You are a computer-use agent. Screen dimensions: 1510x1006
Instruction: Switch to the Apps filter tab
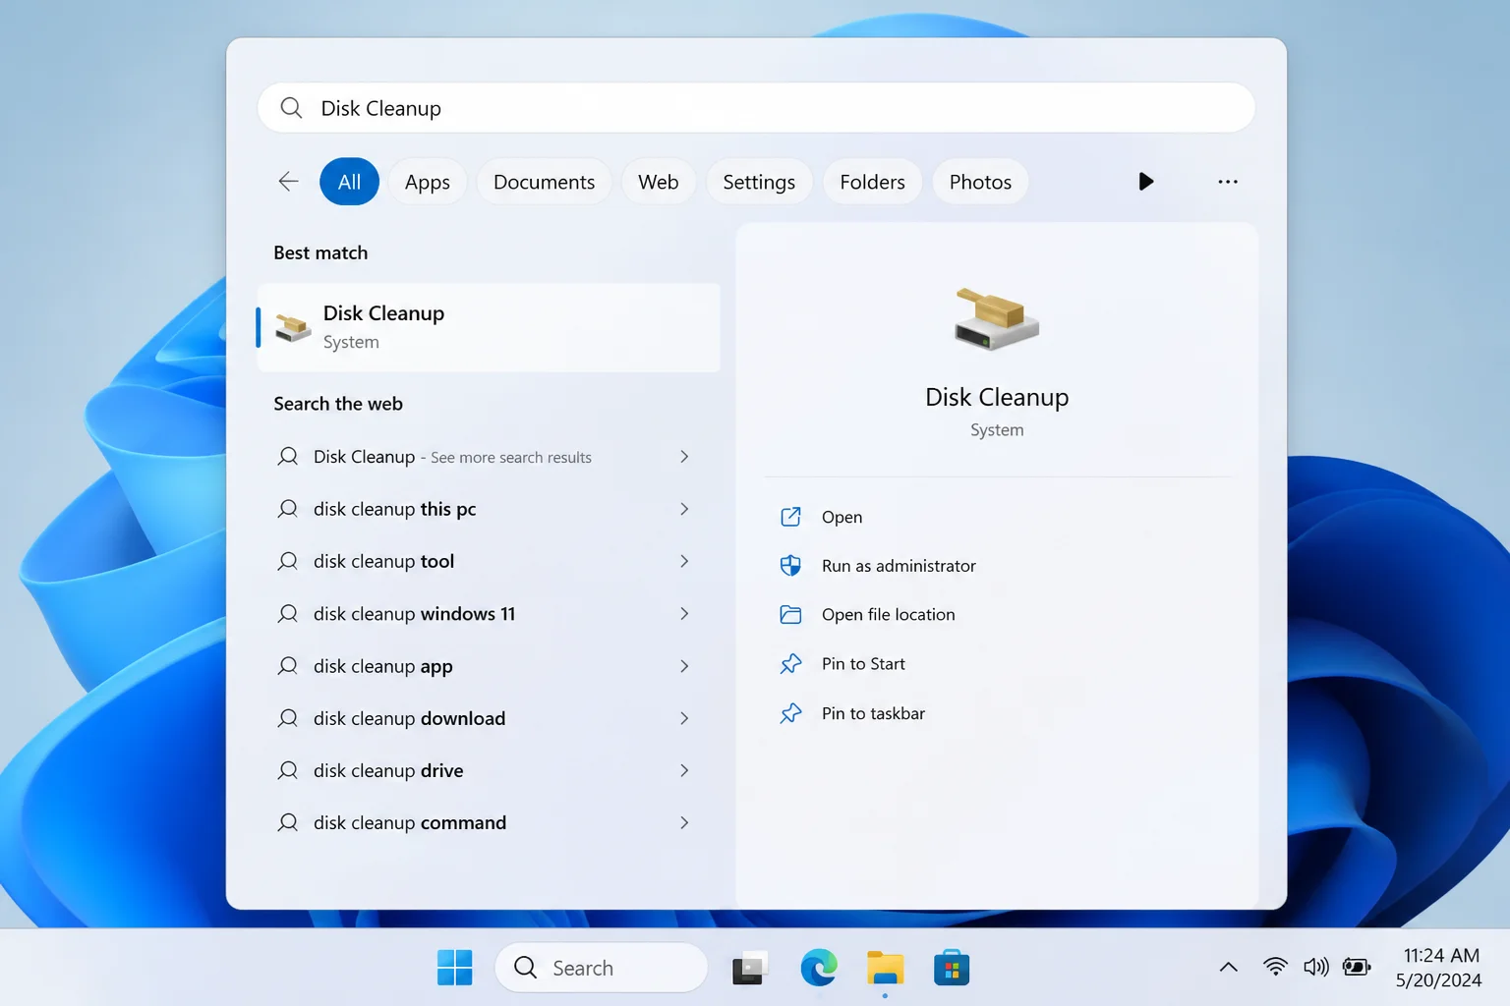pyautogui.click(x=428, y=182)
